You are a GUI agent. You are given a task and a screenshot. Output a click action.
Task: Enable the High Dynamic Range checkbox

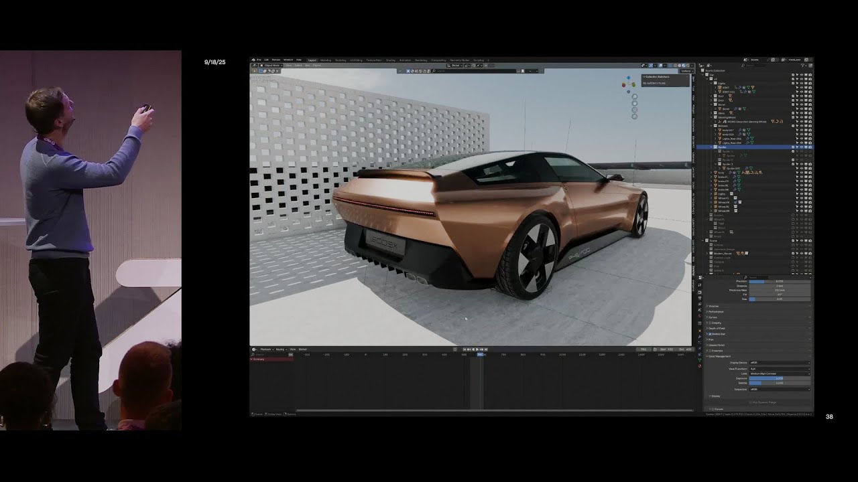(x=750, y=402)
